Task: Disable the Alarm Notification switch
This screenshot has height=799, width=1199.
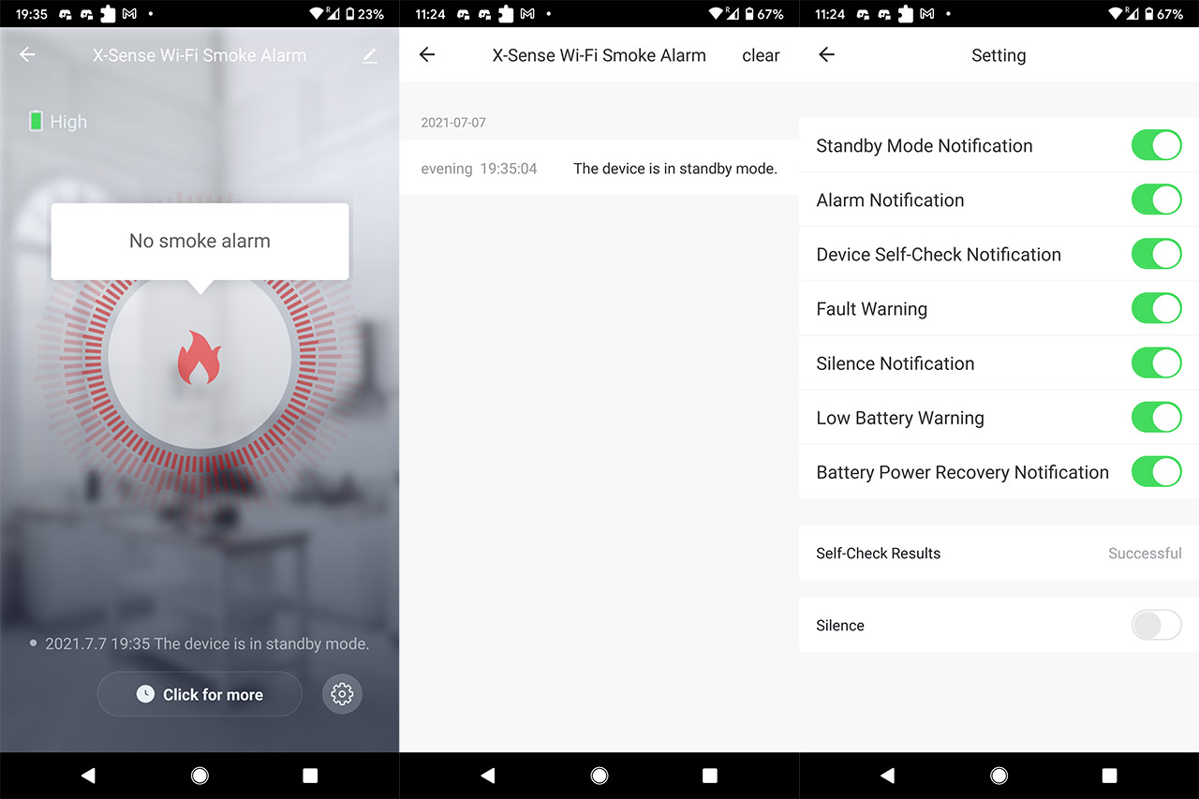Action: click(1157, 200)
